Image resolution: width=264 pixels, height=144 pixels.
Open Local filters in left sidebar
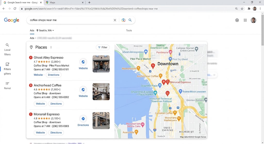click(x=7, y=50)
